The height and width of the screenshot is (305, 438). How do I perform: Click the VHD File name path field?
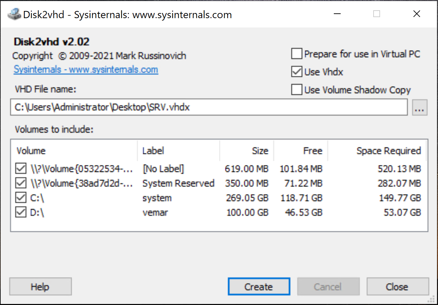click(x=209, y=107)
